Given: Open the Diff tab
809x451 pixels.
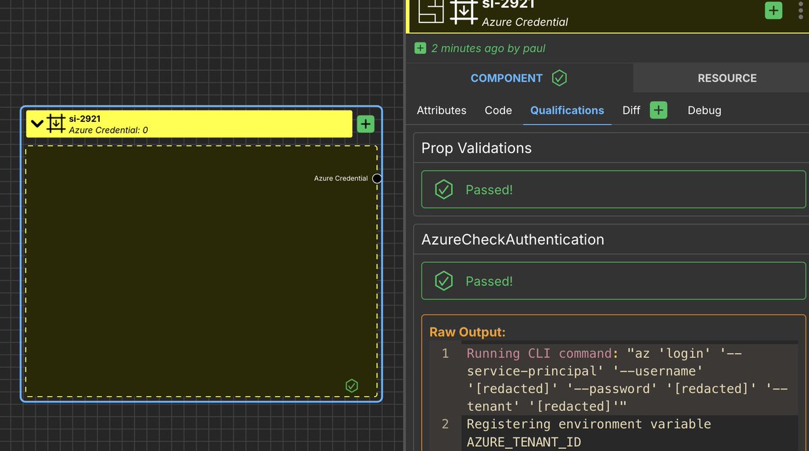Looking at the screenshot, I should pyautogui.click(x=631, y=111).
